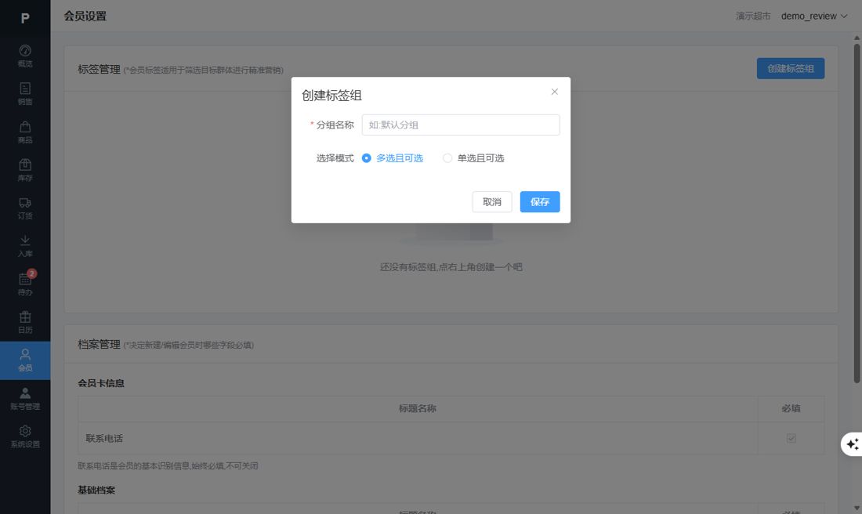Open the 日历 calendar sidebar icon
Screen dimensions: 862x514
click(25, 321)
